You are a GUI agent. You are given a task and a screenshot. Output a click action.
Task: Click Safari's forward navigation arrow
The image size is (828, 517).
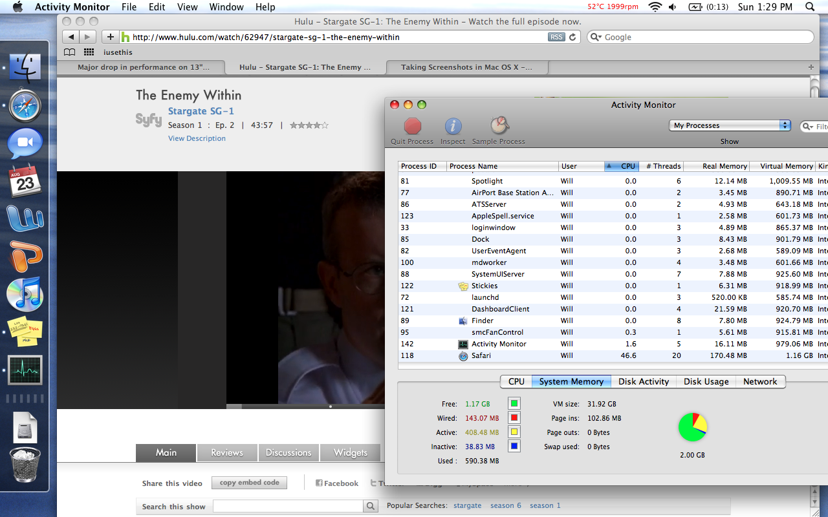(x=89, y=37)
